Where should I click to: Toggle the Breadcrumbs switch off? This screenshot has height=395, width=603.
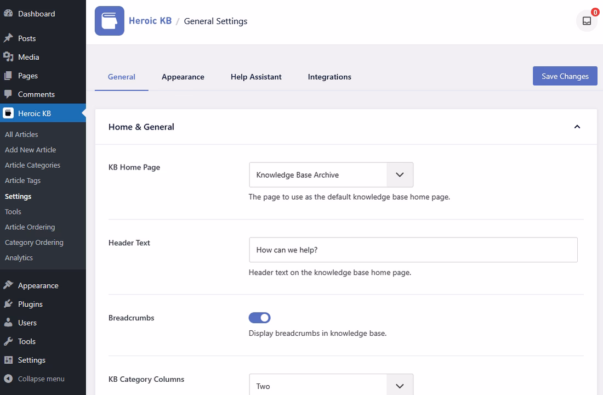point(260,318)
